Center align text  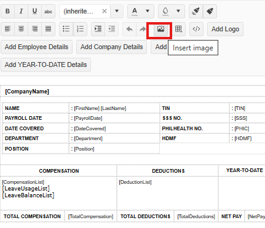point(21,29)
